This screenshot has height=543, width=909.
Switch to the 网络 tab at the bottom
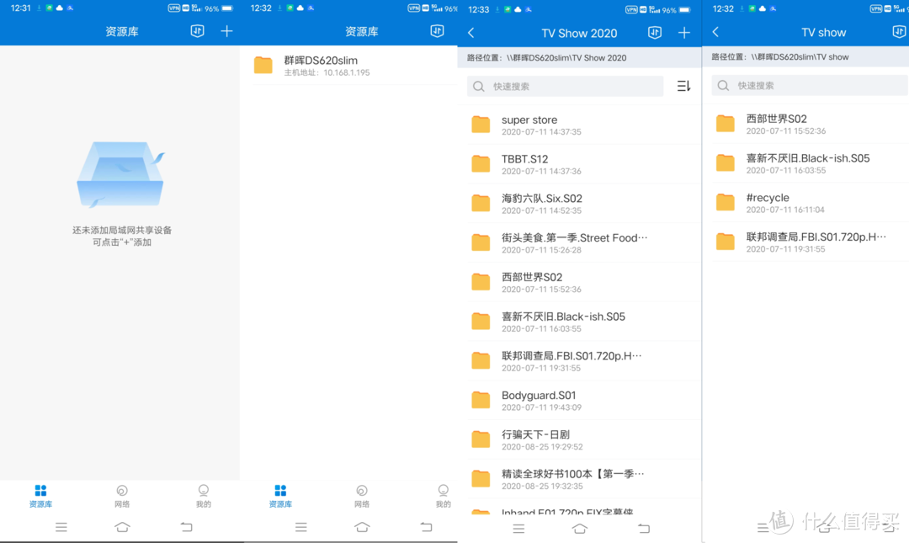pos(122,497)
